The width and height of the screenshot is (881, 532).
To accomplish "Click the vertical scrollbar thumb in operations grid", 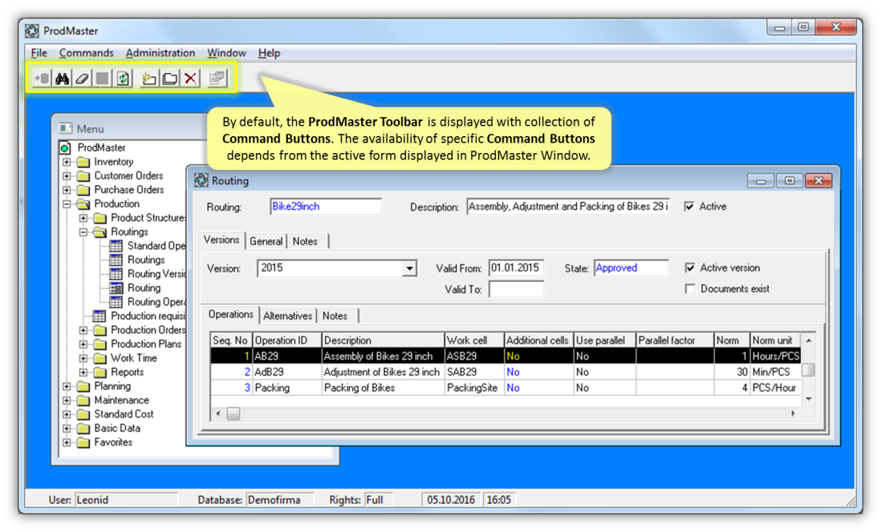I will pos(809,370).
